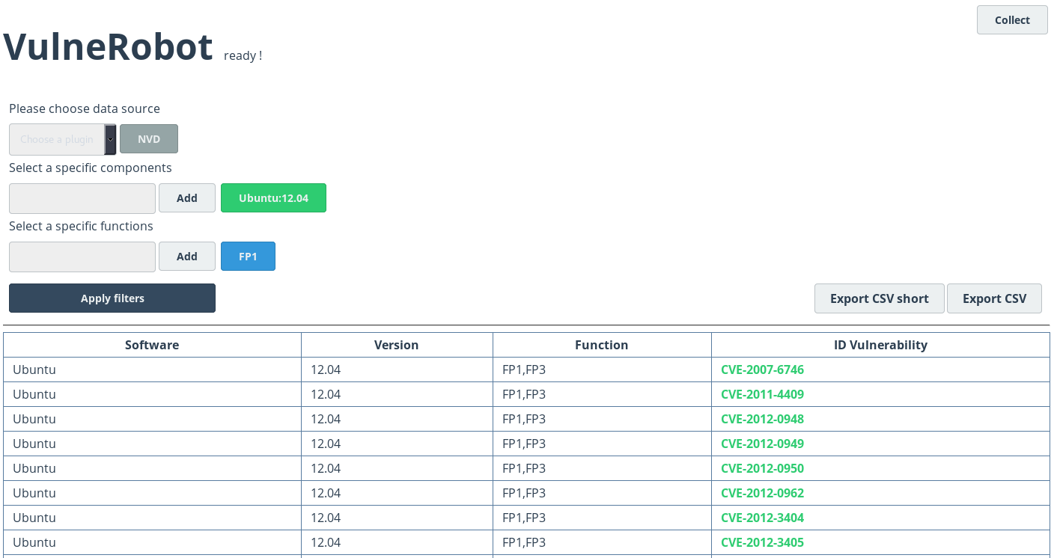Click the 'Please choose data source' label

[x=85, y=108]
